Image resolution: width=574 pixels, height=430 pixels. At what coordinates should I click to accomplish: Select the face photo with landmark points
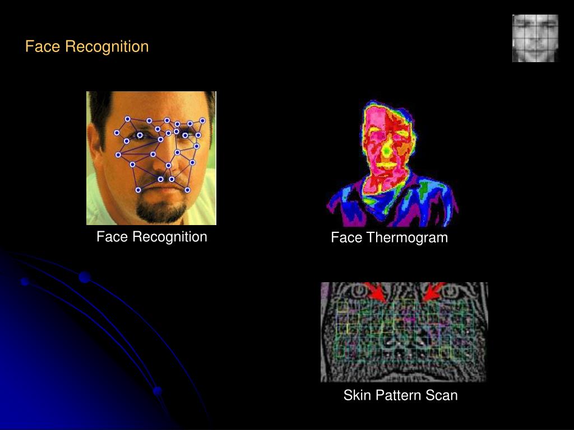pyautogui.click(x=151, y=158)
